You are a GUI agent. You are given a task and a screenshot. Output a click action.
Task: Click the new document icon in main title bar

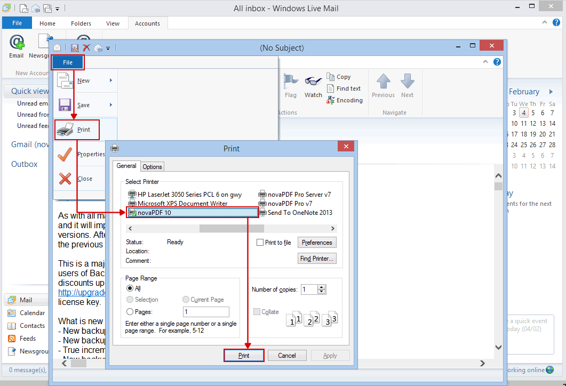[23, 8]
